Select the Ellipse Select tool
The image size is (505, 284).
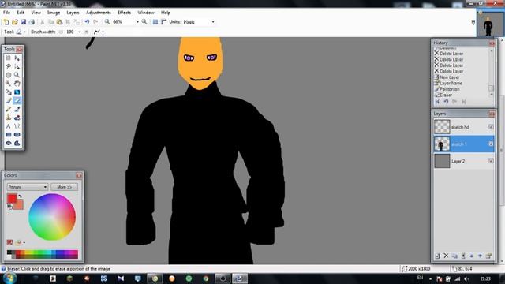point(9,75)
